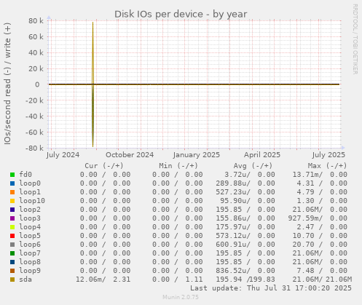Image resolution: width=362 pixels, height=305 pixels.
Task: Click the sda min value '0.00 / 1.11'
Action: (178, 280)
